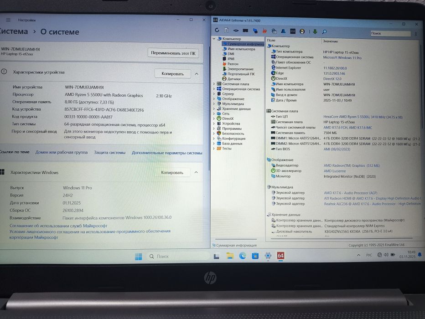This screenshot has height=319, width=425.
Task: Select Портативный ПК tree item
Action: pos(238,74)
